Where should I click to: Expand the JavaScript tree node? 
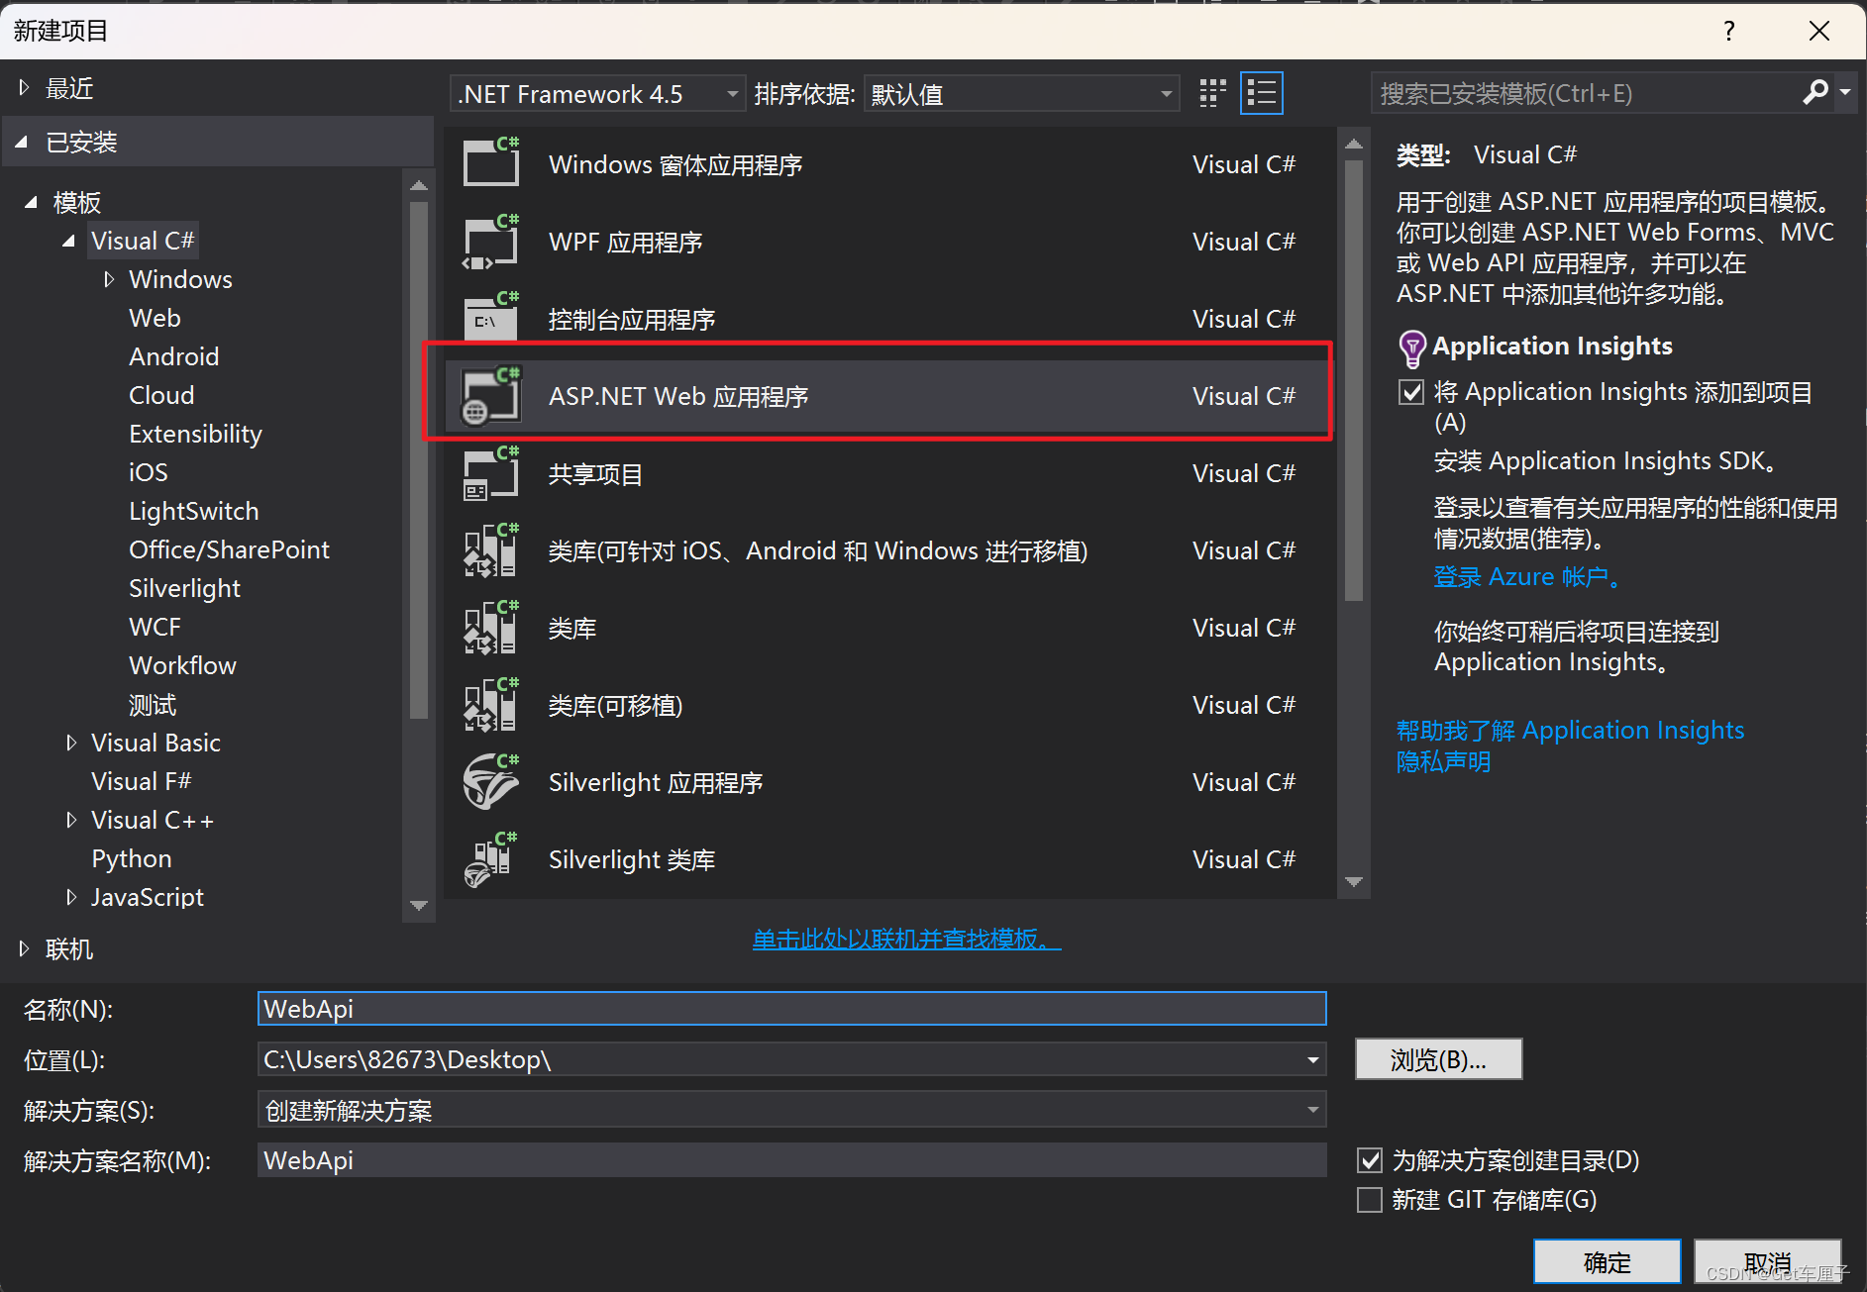[71, 897]
